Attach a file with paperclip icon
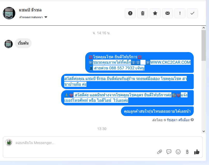209x165 pixels. pos(160,152)
